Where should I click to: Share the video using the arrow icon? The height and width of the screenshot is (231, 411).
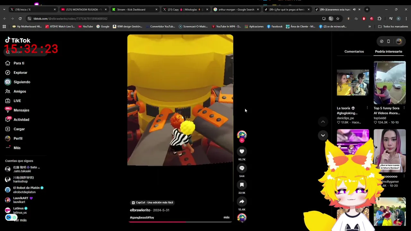pyautogui.click(x=242, y=201)
